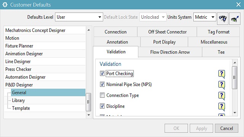
Task: Open help for Port Checking option
Action: pos(222,74)
